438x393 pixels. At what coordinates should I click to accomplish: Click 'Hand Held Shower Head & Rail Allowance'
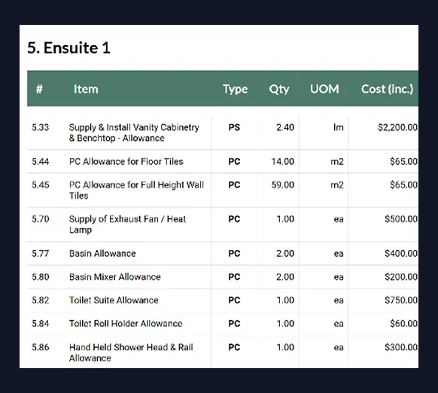(131, 352)
